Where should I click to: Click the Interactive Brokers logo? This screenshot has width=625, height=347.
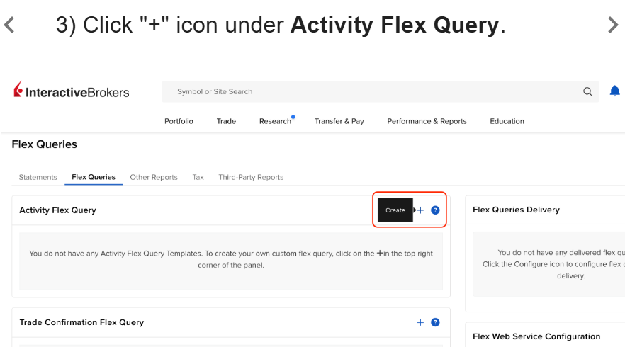[72, 90]
